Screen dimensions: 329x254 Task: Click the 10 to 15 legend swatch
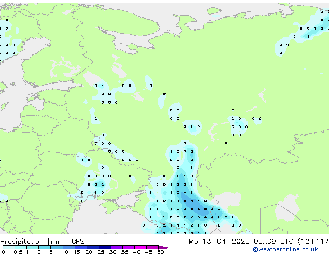click(x=69, y=247)
